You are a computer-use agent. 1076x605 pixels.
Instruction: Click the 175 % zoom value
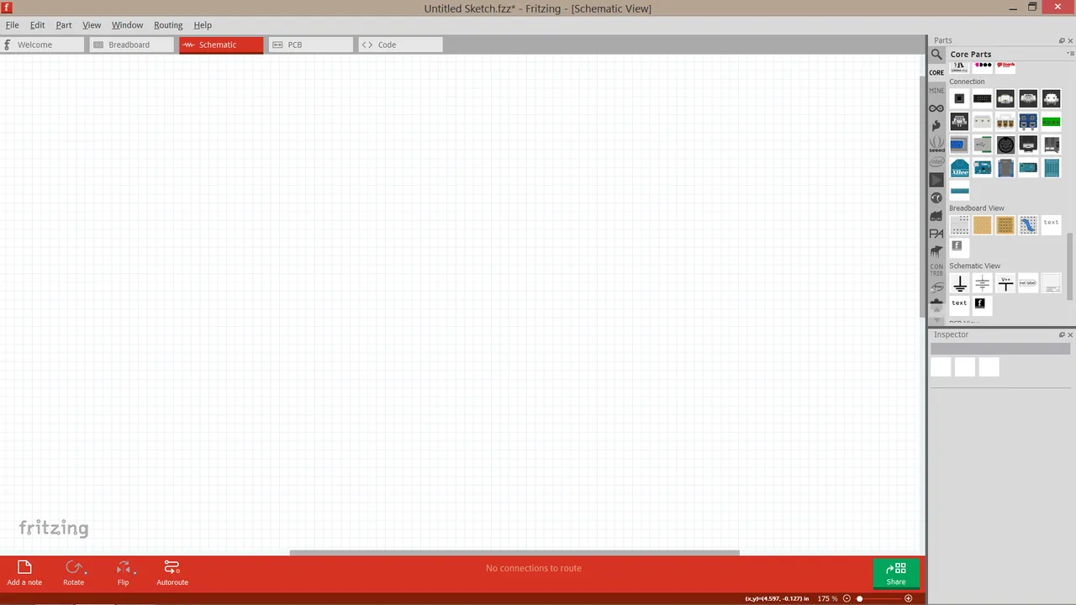(827, 598)
